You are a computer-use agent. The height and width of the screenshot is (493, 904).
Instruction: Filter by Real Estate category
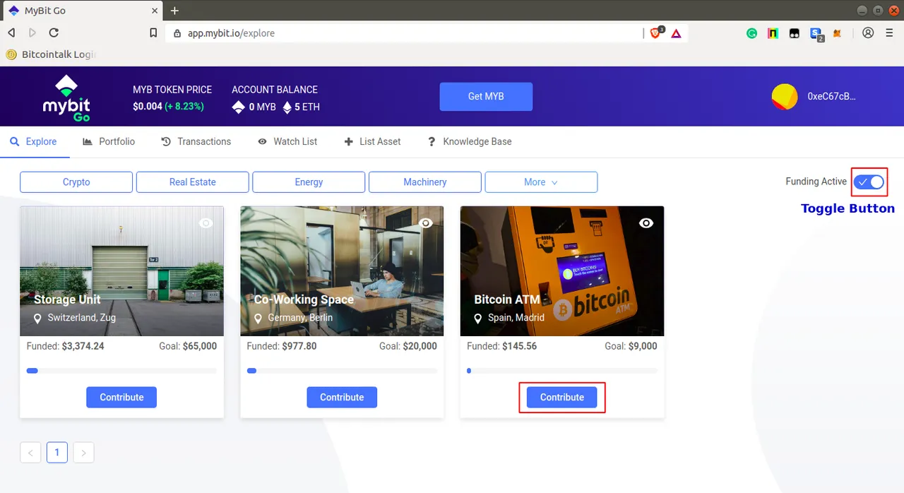[193, 182]
